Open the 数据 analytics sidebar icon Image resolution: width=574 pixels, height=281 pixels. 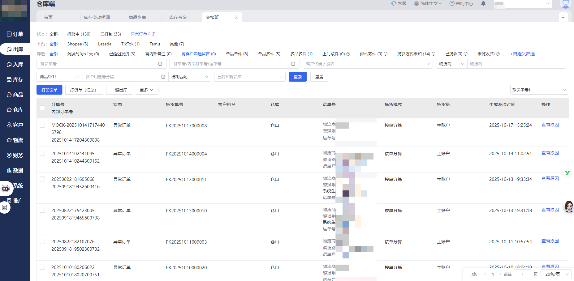coord(15,170)
